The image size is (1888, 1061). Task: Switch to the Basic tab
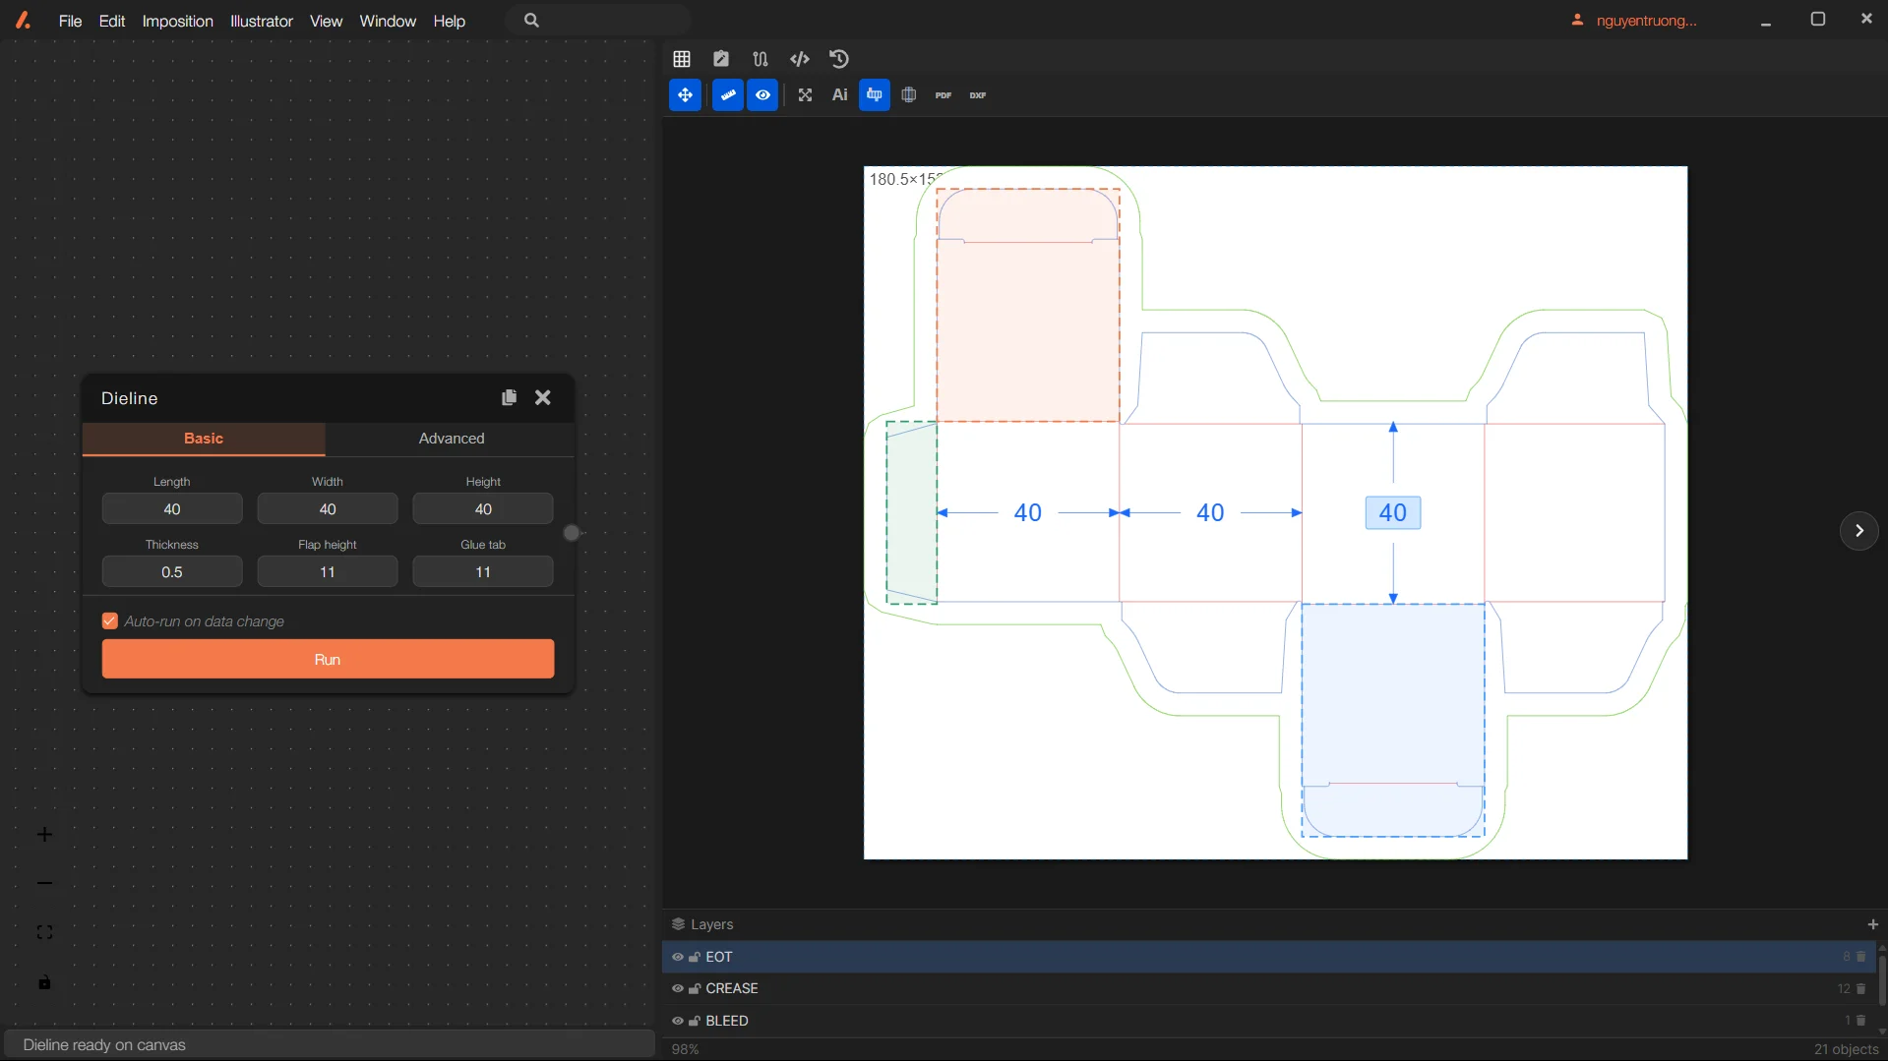[x=204, y=439]
